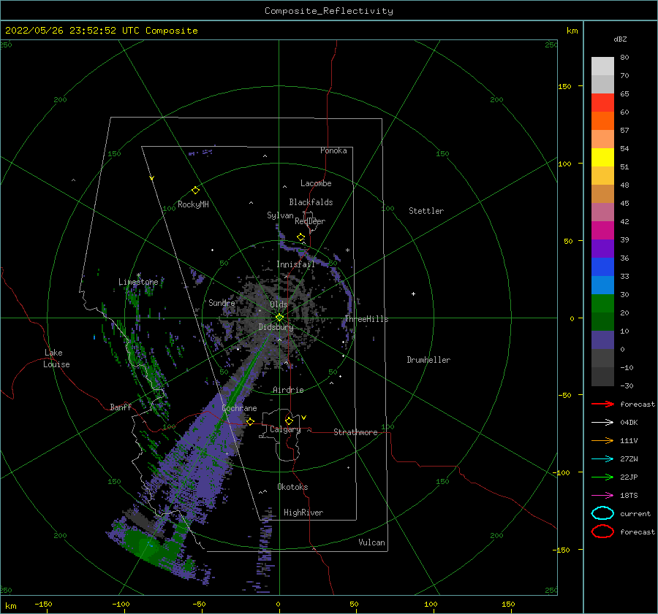Click the Sylvan label
Image resolution: width=658 pixels, height=614 pixels.
[280, 215]
